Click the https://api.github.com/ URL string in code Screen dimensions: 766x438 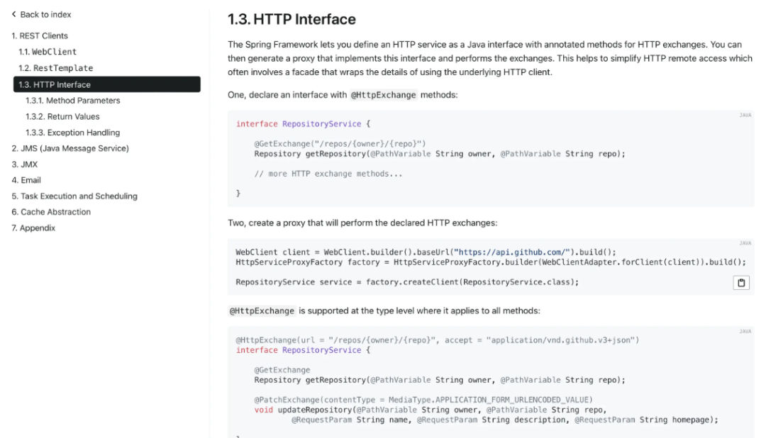[512, 252]
